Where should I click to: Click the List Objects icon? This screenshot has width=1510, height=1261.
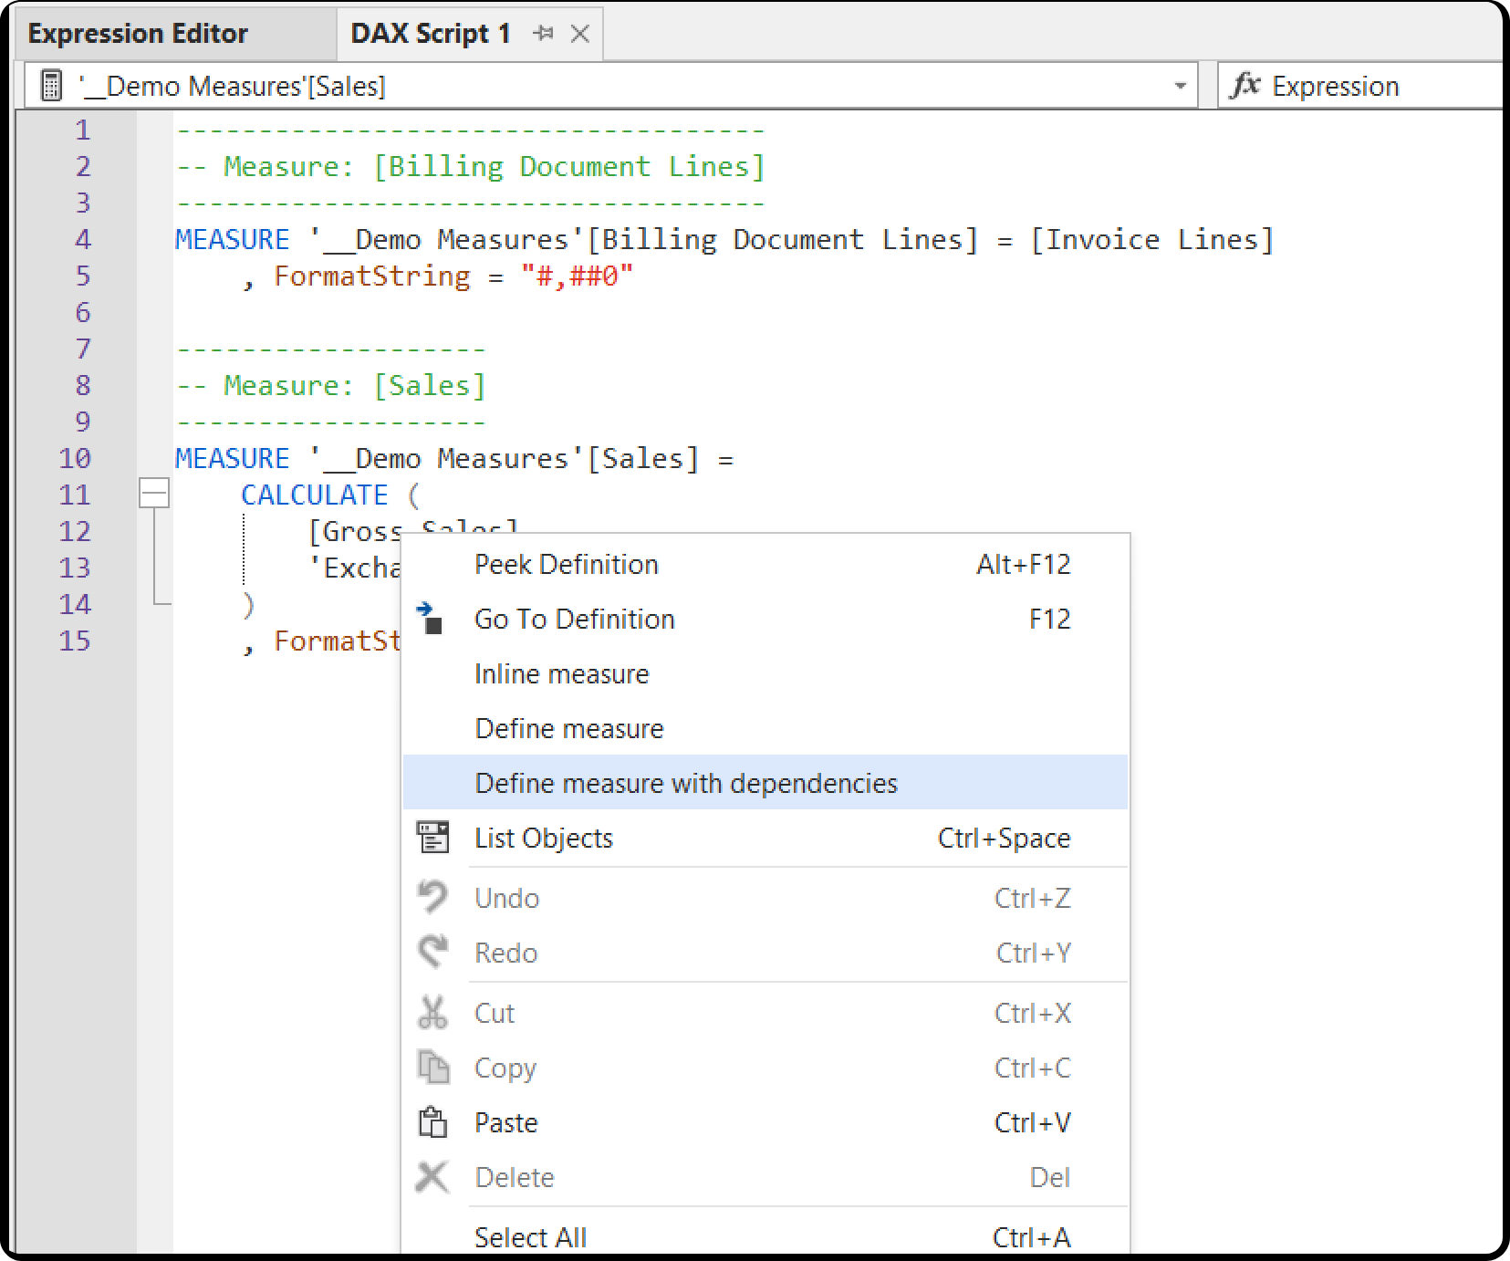point(432,837)
